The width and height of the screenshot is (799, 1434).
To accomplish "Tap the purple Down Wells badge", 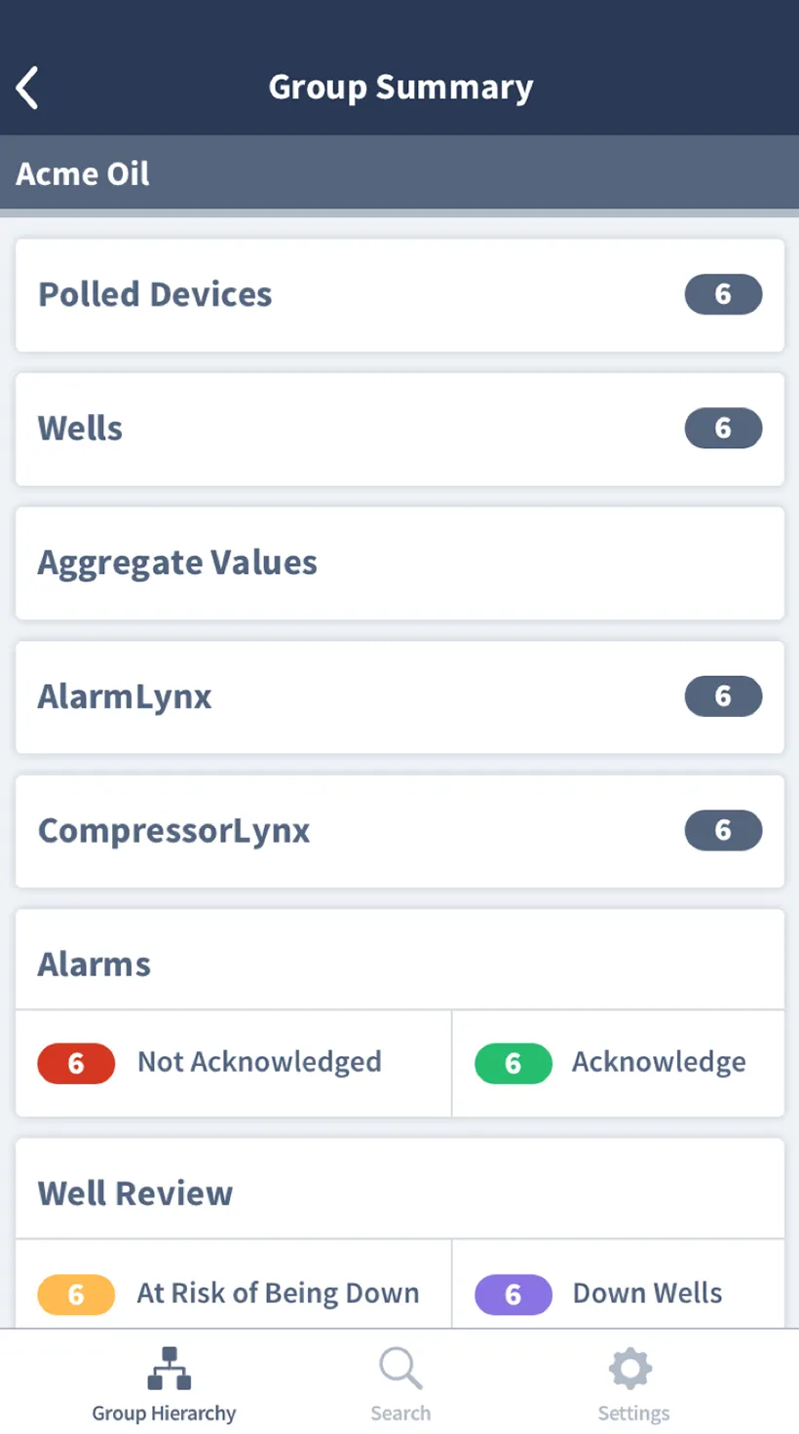I will click(x=514, y=1295).
